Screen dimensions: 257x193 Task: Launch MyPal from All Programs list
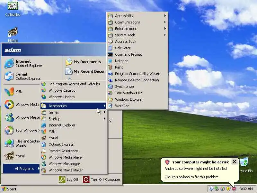[74, 138]
